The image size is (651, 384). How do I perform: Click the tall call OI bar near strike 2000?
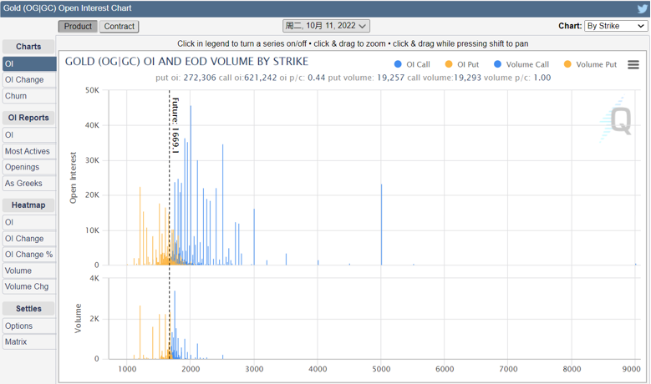191,185
